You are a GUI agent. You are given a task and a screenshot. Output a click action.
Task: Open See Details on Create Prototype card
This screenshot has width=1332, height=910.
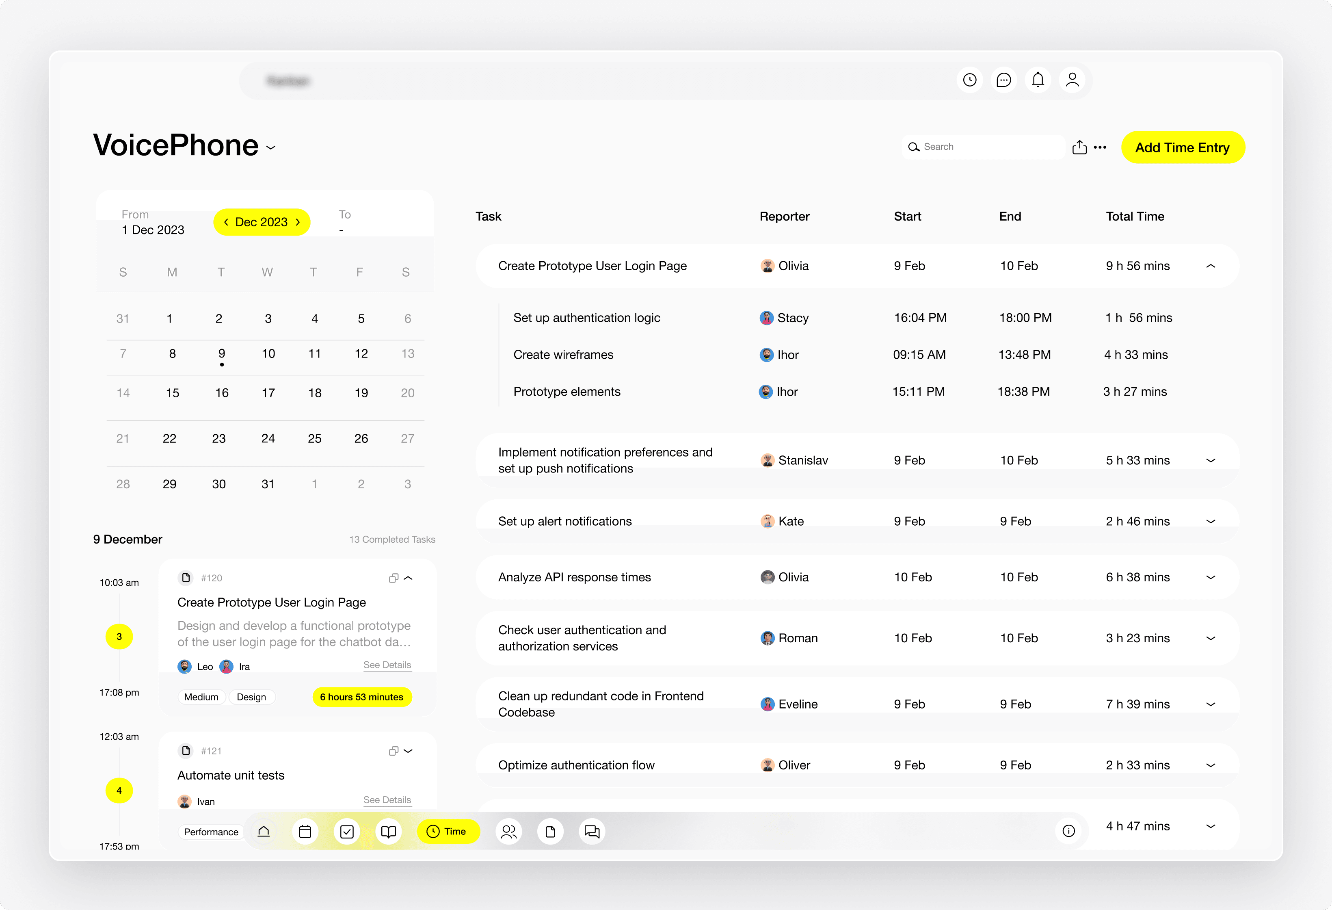click(x=387, y=665)
